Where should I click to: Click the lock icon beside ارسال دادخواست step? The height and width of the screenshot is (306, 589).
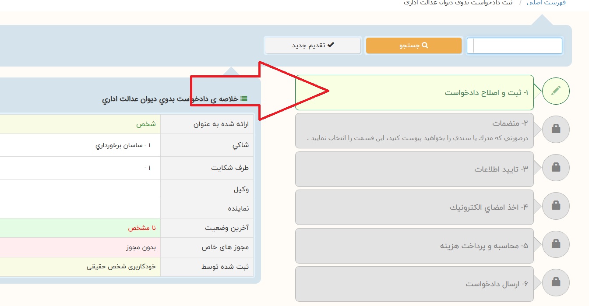(556, 282)
